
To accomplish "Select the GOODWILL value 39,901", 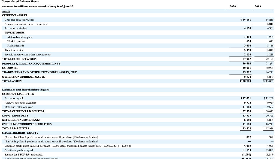I will pos(247,68).
